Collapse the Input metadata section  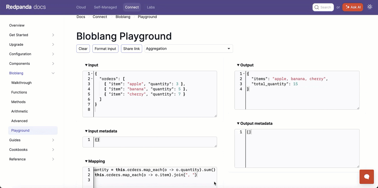[x=86, y=131]
